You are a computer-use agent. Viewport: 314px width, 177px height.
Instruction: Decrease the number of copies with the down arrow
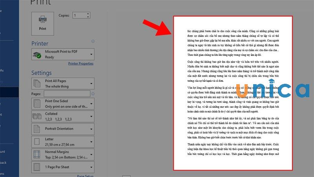(88, 17)
